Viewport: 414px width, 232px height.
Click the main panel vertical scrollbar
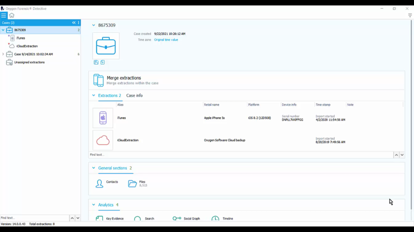point(411,115)
